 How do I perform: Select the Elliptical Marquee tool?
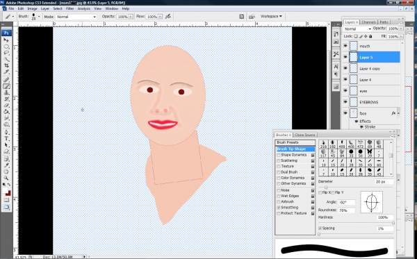click(x=6, y=47)
